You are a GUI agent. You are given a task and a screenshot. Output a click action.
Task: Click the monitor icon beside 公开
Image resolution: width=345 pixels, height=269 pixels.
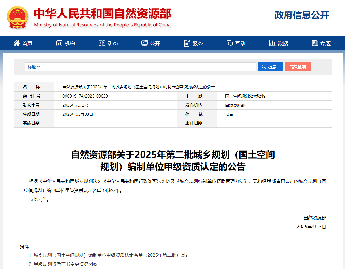click(145, 43)
